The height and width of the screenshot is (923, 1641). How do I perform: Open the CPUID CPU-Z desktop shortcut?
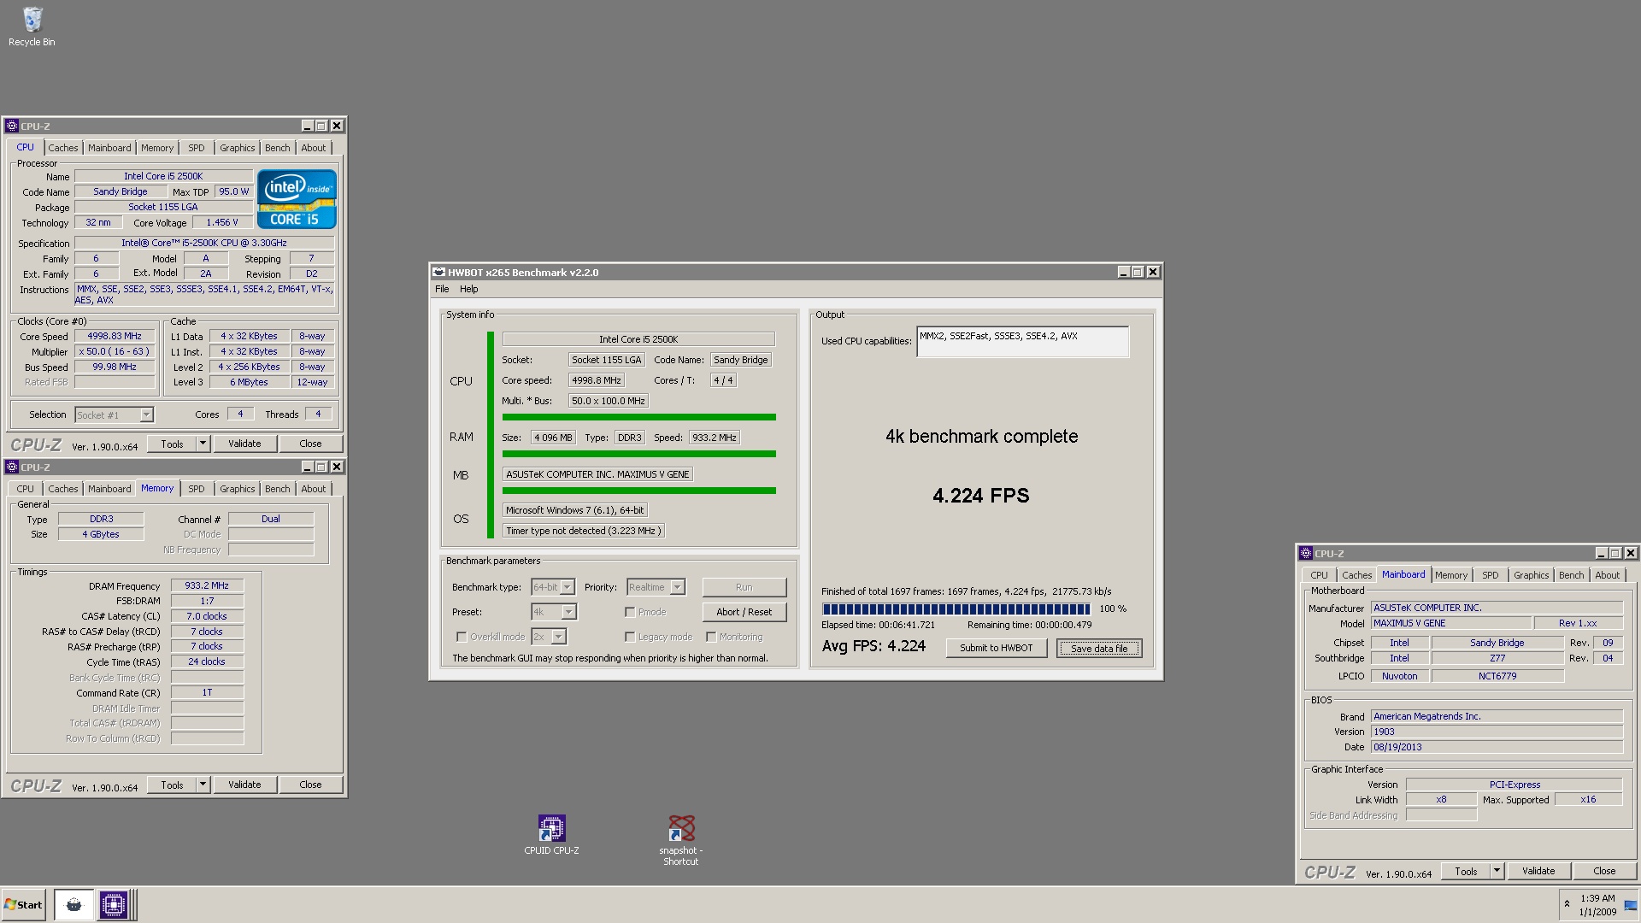(551, 835)
